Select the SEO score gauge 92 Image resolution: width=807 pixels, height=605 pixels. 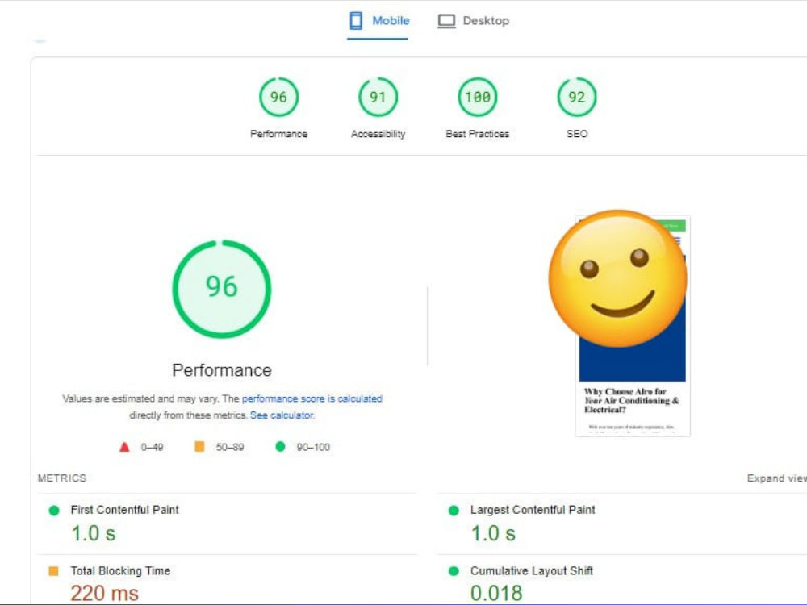coord(577,97)
